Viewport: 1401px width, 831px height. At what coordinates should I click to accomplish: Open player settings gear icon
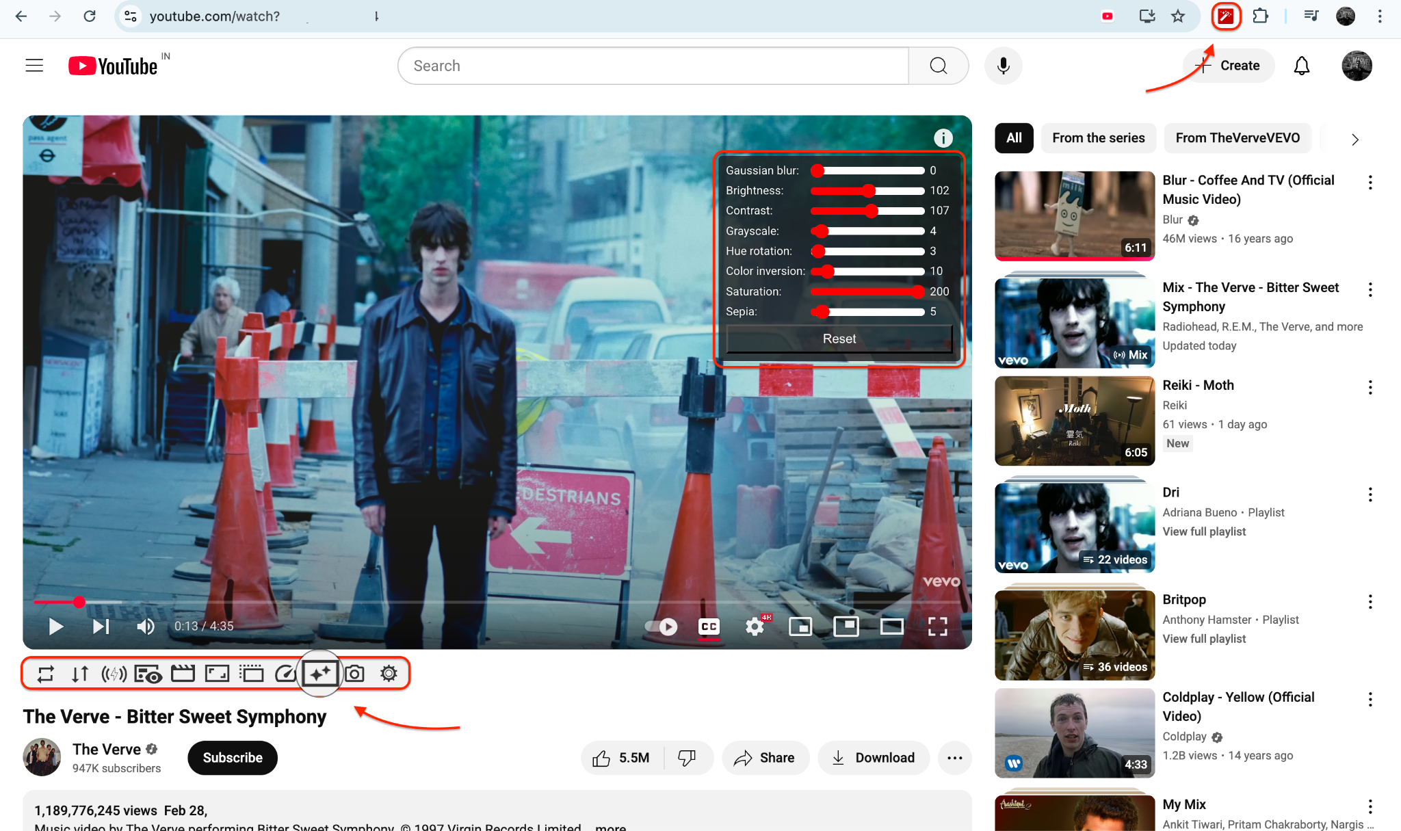click(x=755, y=626)
